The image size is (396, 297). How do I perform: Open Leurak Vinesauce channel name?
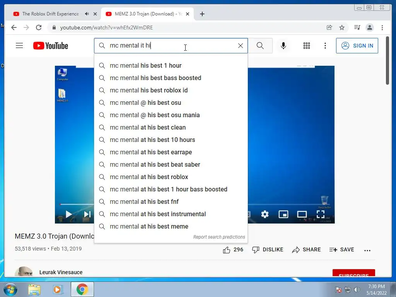pos(61,272)
